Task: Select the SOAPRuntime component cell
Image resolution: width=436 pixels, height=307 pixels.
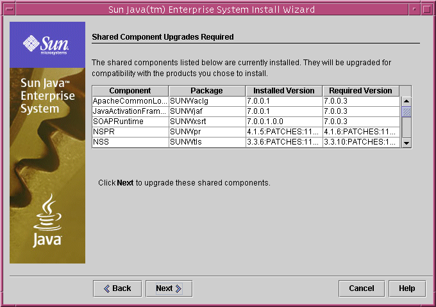Action: (130, 122)
